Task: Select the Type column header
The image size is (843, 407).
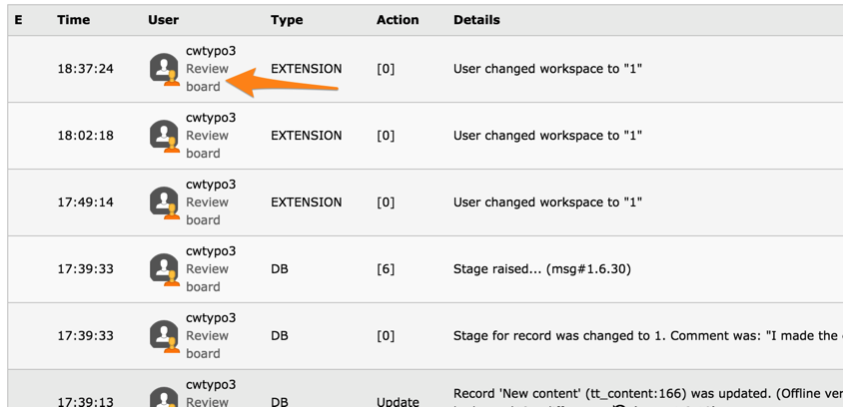Action: point(287,20)
